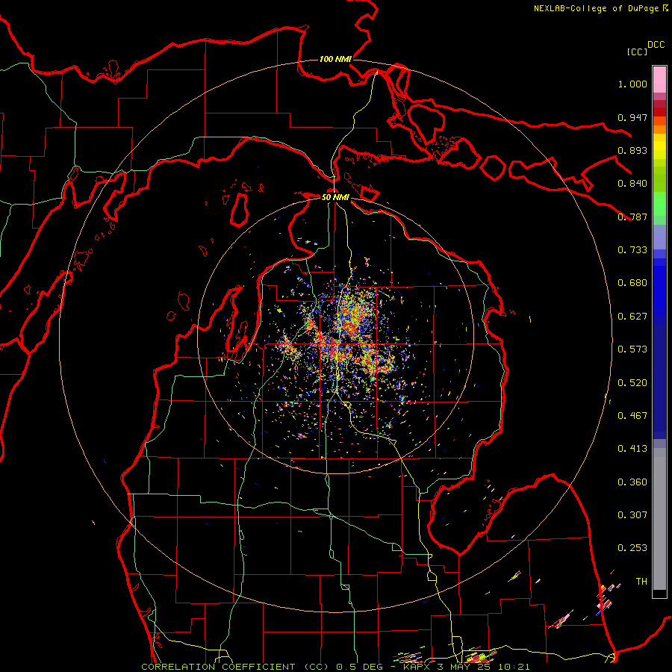Click the 0.627 scale value
Viewport: 672px width, 672px height.
632,317
